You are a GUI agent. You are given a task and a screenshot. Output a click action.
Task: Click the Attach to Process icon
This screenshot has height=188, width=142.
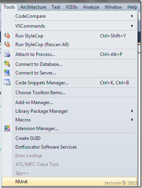click(x=7, y=54)
